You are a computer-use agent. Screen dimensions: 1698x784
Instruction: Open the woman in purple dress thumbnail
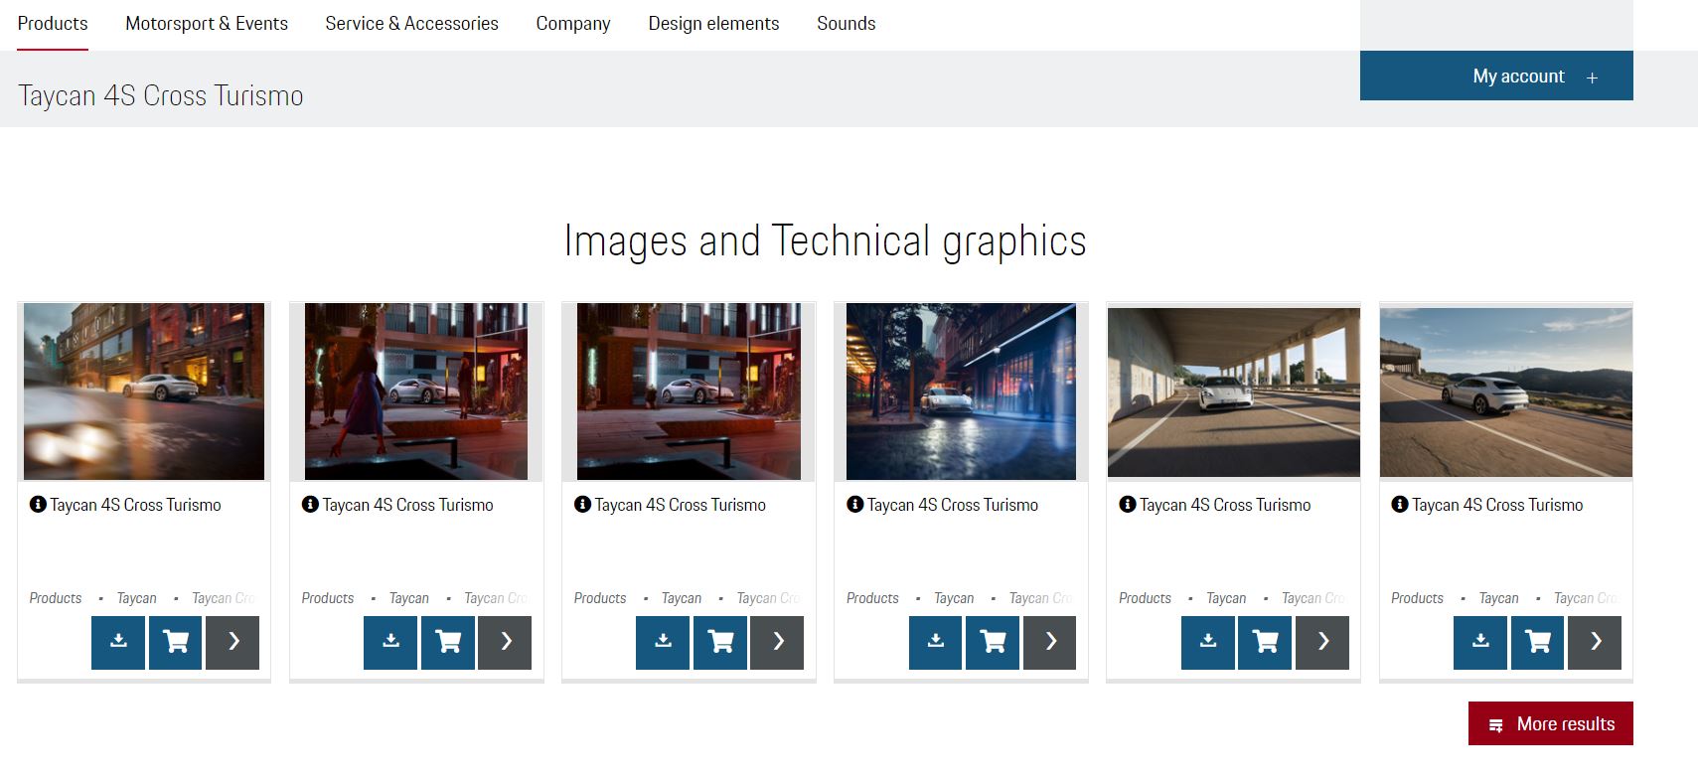[416, 392]
